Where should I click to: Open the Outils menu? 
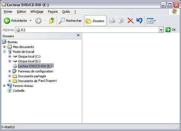coord(66,12)
